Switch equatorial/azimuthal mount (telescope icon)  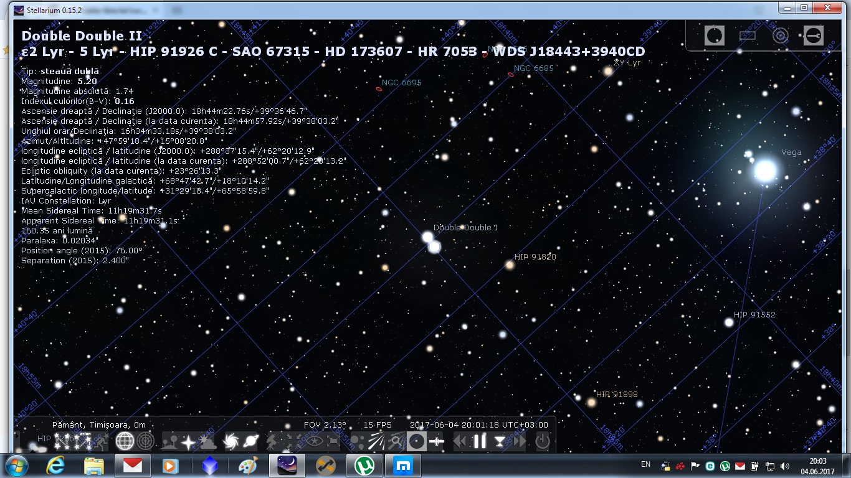coord(273,441)
